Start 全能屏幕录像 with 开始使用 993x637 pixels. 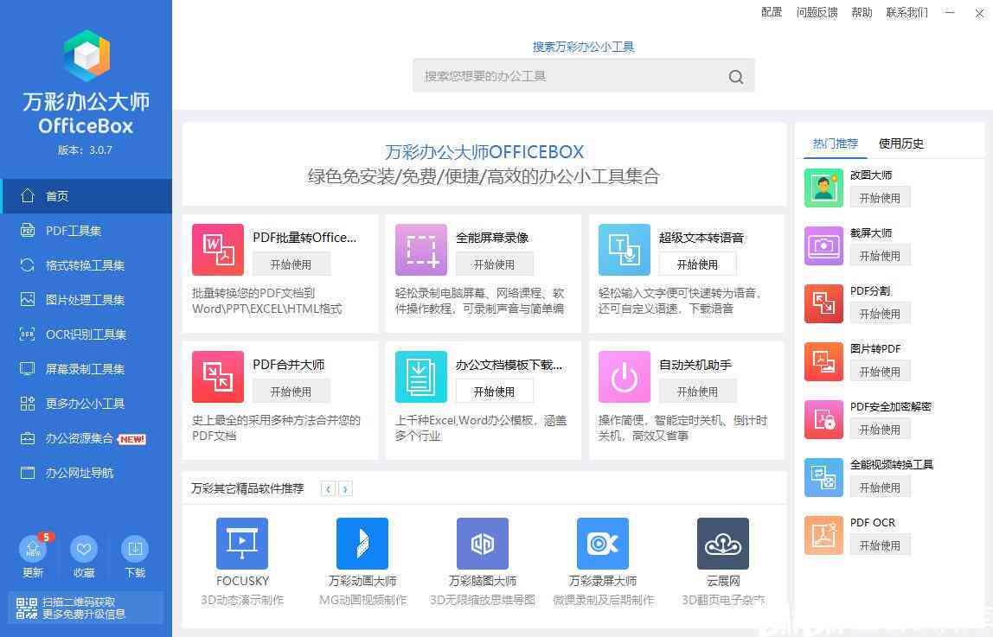click(495, 264)
